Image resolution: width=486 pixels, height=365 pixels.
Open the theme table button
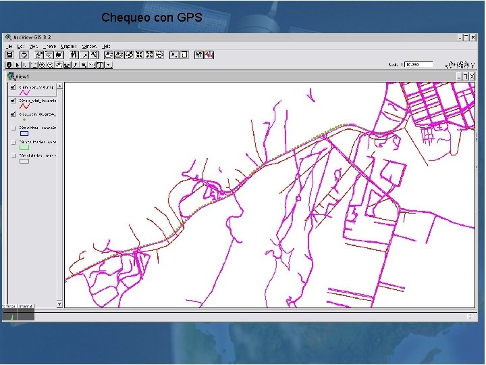[x=59, y=55]
